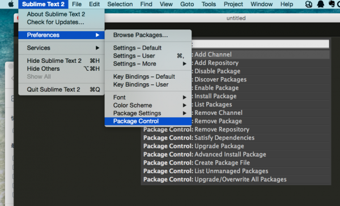This screenshot has height=206, width=340.
Task: Click the QQ penguin menu bar icon
Action: [x=320, y=4]
